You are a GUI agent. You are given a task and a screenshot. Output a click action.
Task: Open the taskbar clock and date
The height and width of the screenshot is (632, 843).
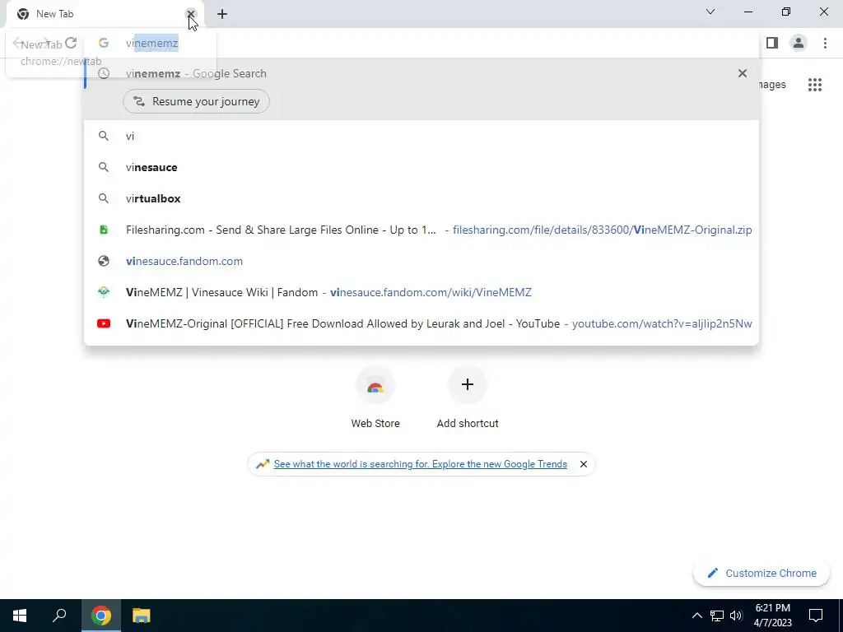tap(772, 616)
